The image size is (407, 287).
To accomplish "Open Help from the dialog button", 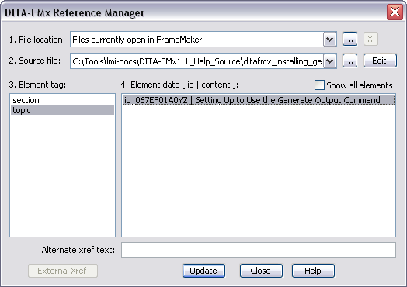I will 313,271.
